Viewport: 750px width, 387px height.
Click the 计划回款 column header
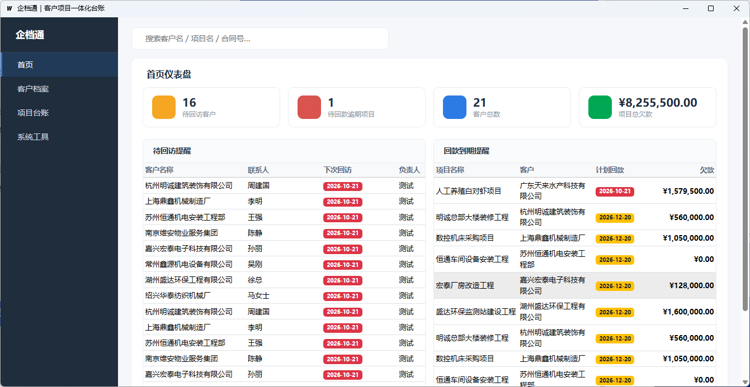tap(610, 170)
